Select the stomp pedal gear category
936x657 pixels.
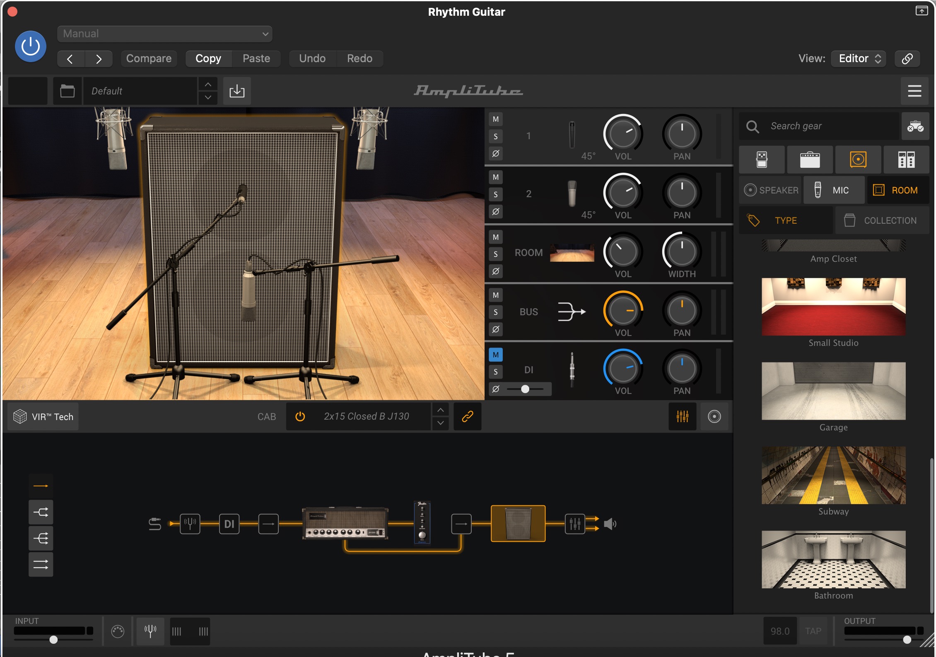point(762,160)
